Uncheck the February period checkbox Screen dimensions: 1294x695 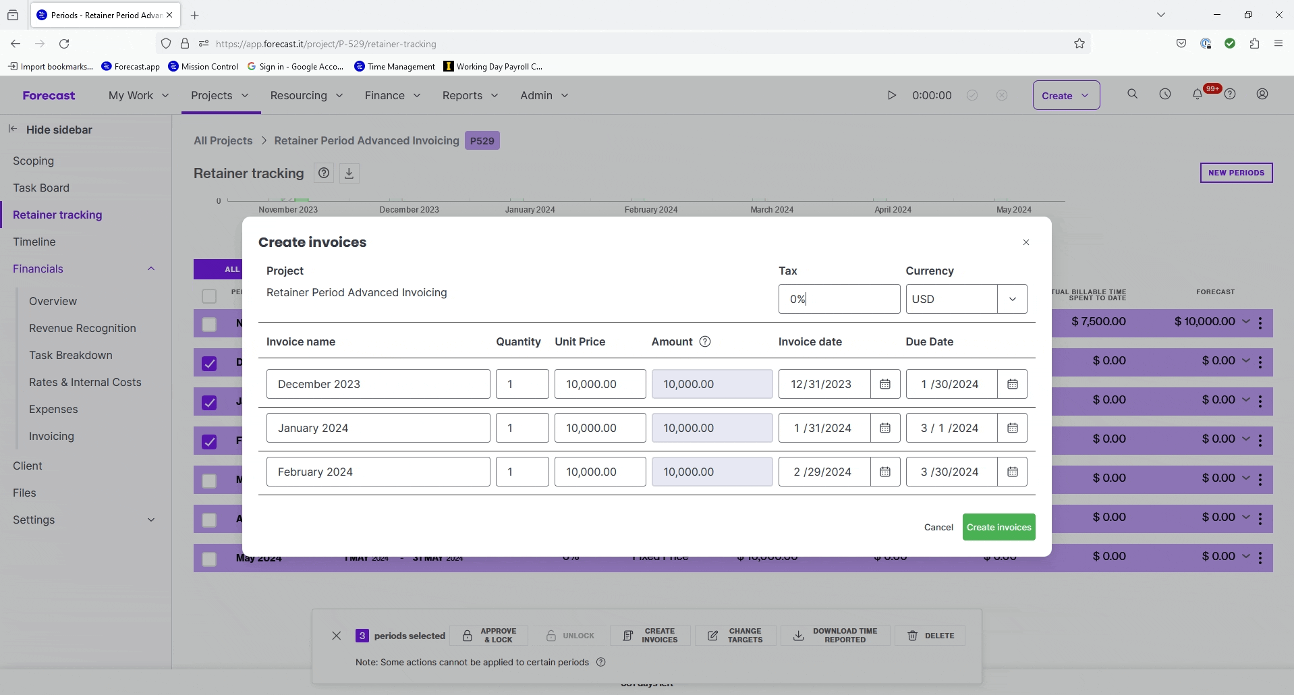pyautogui.click(x=209, y=442)
